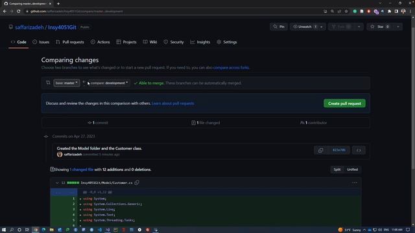The width and height of the screenshot is (415, 233).
Task: Open repository Settings tab
Action: [227, 42]
